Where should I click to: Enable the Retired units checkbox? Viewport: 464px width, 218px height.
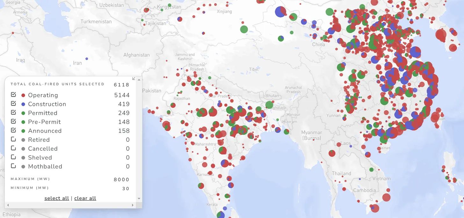(13, 139)
